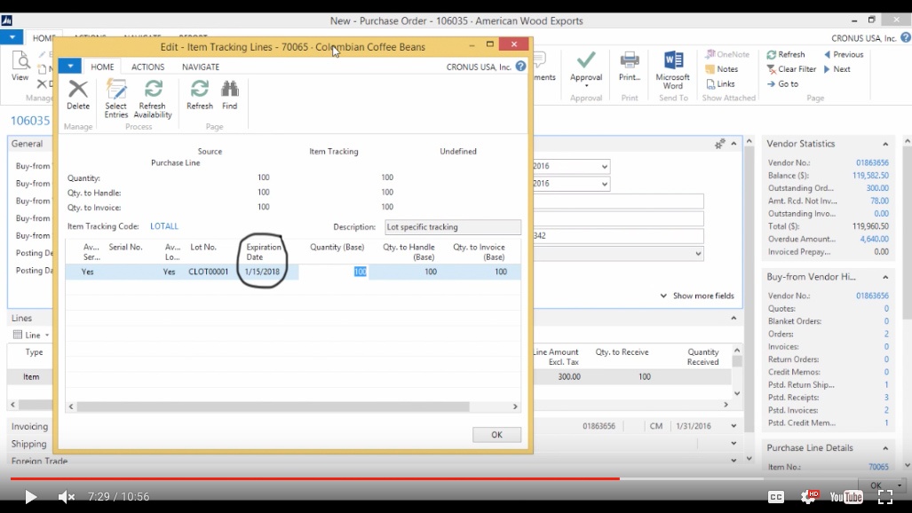
Task: Collapse the Buy-from Vendor History factbox
Action: [885, 277]
